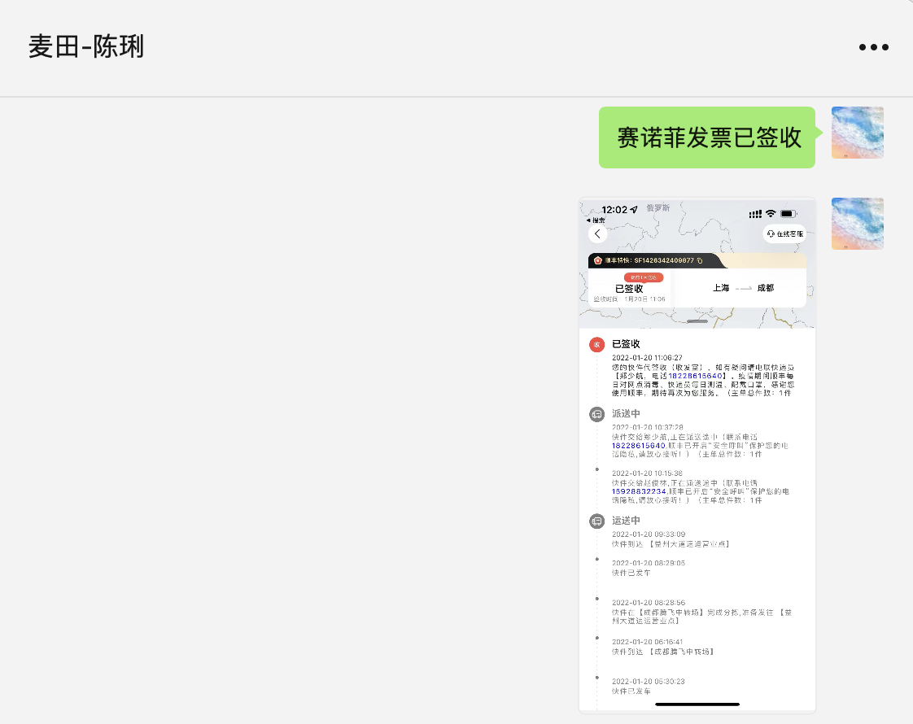The width and height of the screenshot is (913, 724).
Task: Click the copy icon after tracking number
Action: [700, 260]
